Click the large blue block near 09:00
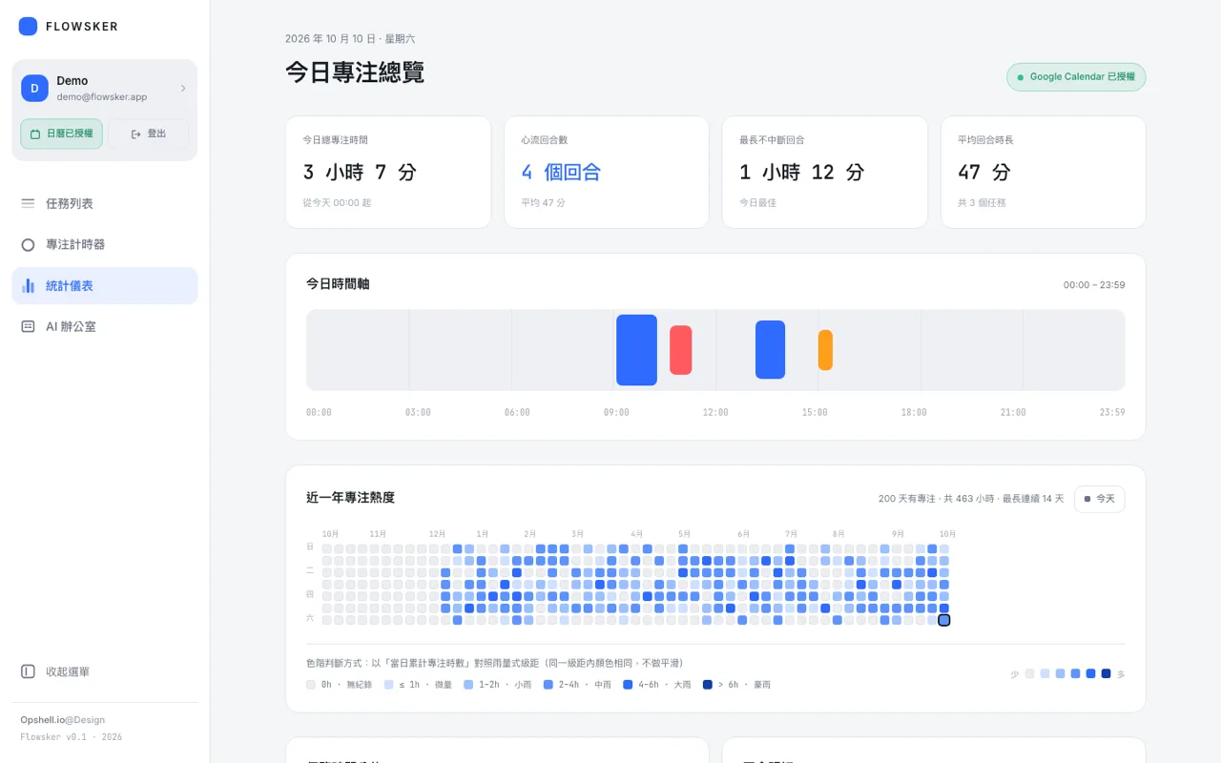1221x763 pixels. point(636,350)
